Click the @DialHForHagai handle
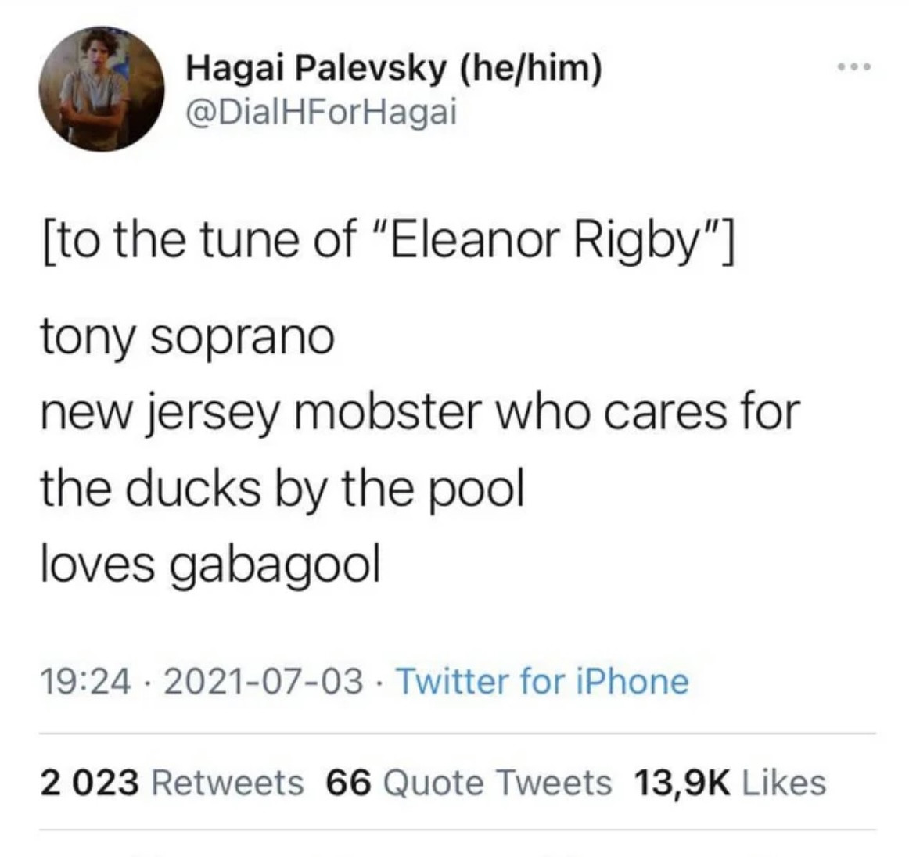The height and width of the screenshot is (857, 909). [x=320, y=113]
